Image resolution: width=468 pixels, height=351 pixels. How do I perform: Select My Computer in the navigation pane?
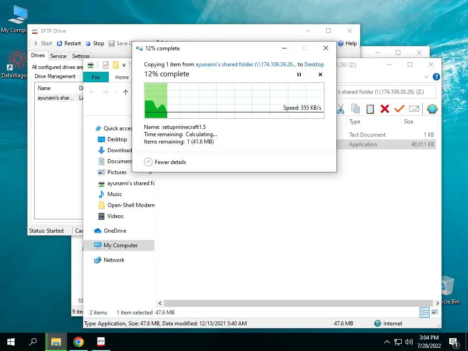(x=119, y=245)
